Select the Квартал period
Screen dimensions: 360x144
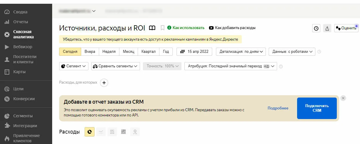[x=148, y=52]
